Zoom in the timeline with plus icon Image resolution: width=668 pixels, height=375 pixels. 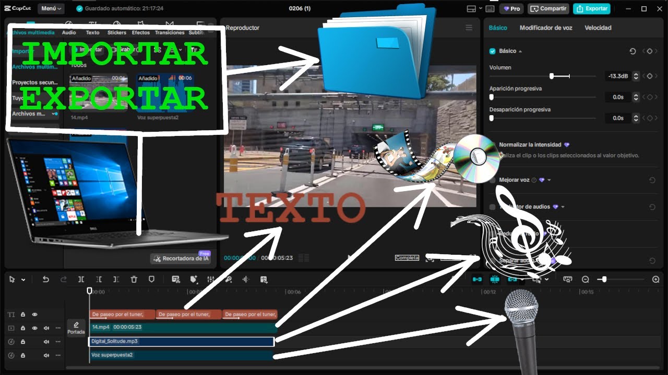click(656, 279)
